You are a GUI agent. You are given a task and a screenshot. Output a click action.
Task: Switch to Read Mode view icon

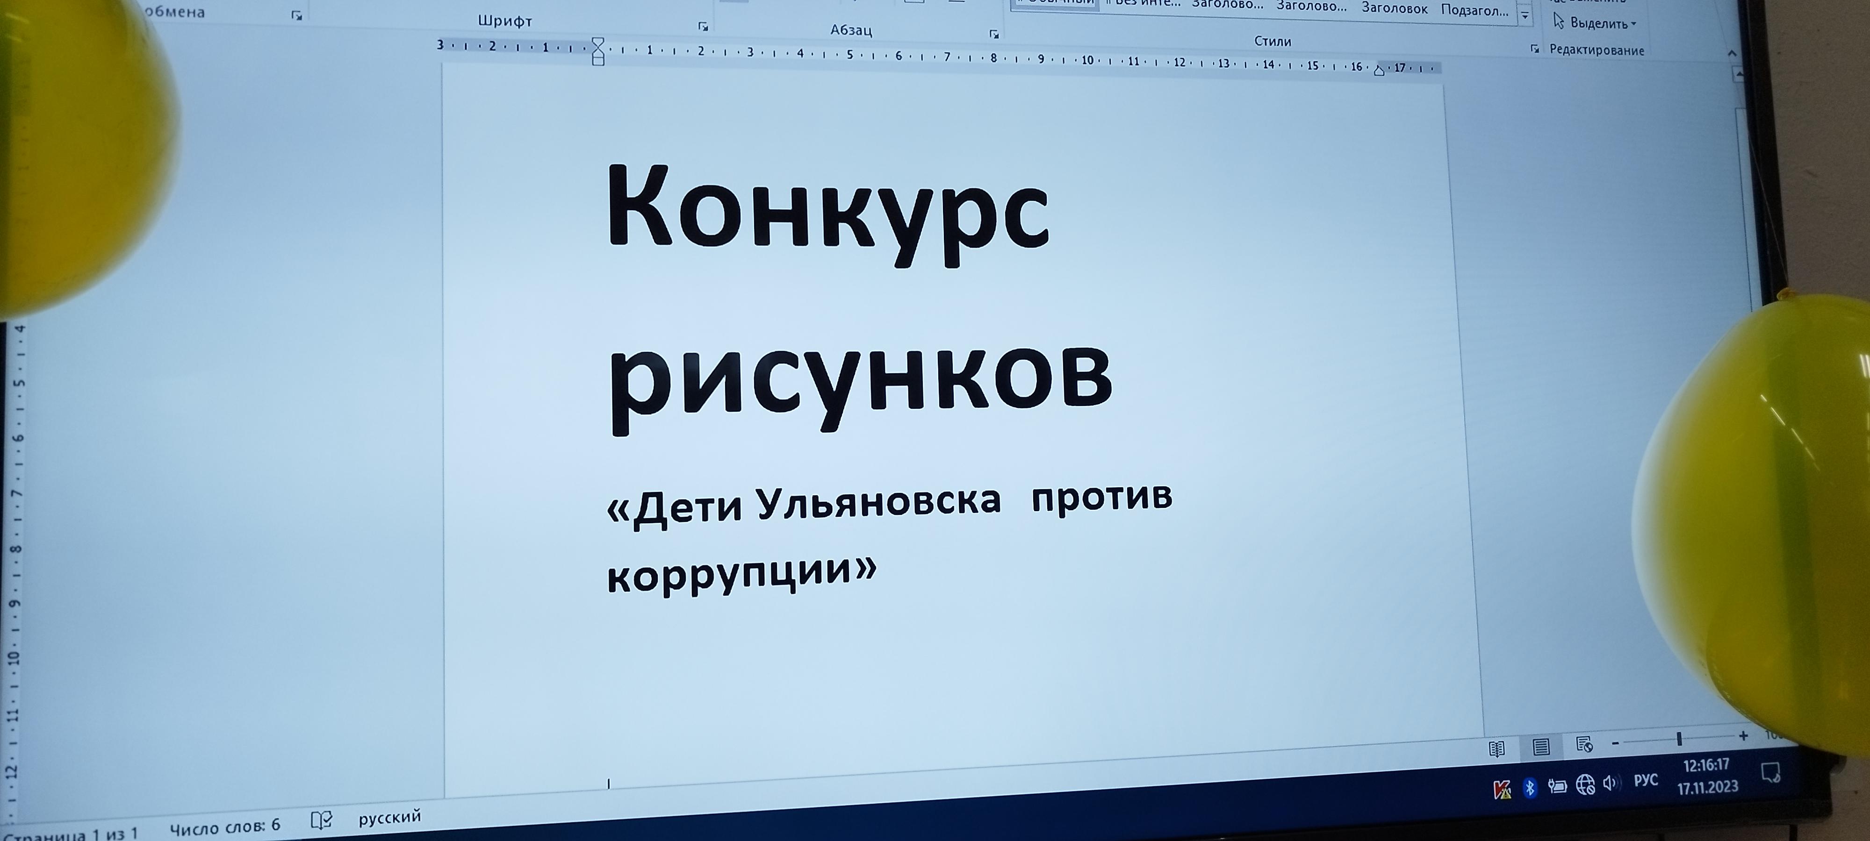tap(1496, 749)
